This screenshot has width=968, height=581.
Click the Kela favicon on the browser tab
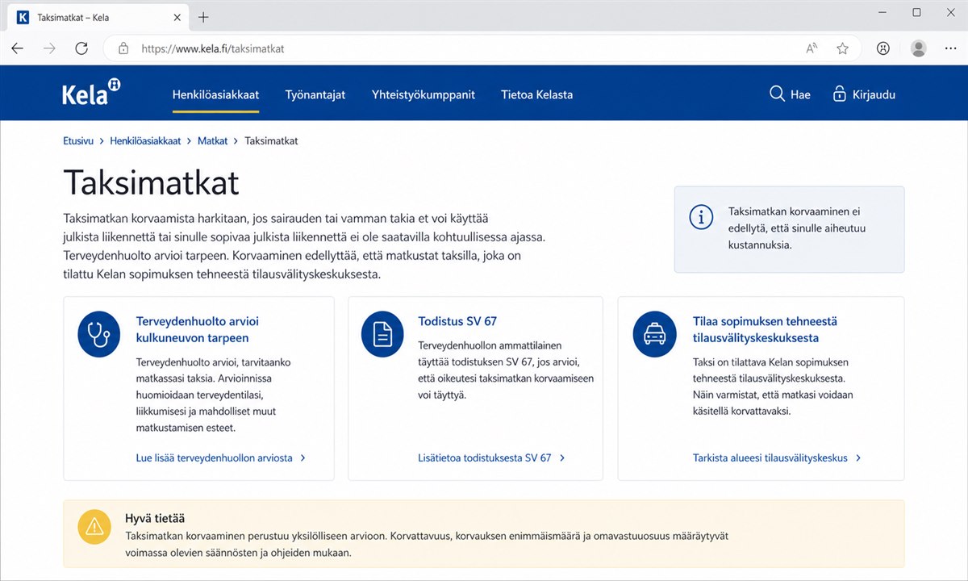[23, 17]
